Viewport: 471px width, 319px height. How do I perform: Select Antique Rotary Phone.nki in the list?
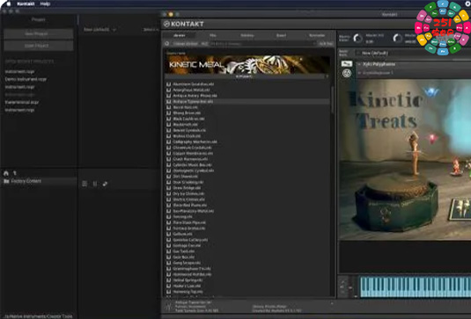pyautogui.click(x=195, y=96)
